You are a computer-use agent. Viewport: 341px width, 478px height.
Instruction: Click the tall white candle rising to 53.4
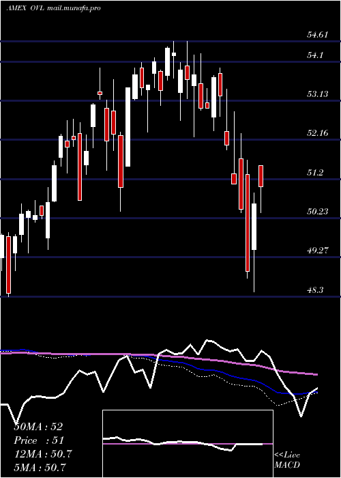pos(128,127)
